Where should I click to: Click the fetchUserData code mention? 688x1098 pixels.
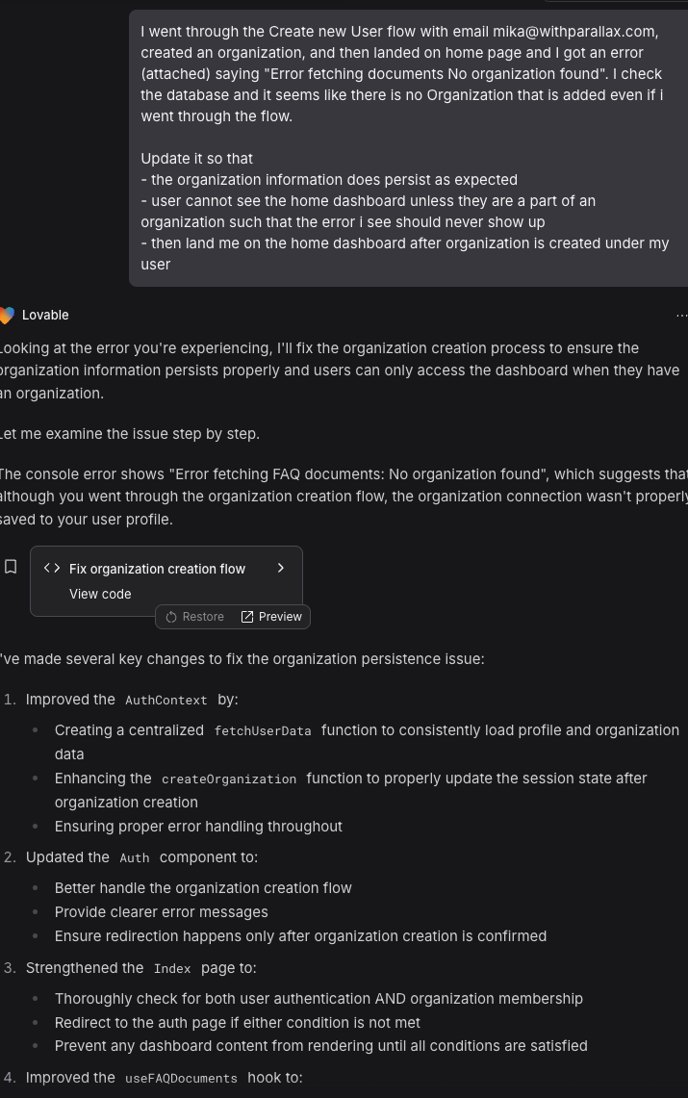[x=263, y=730]
